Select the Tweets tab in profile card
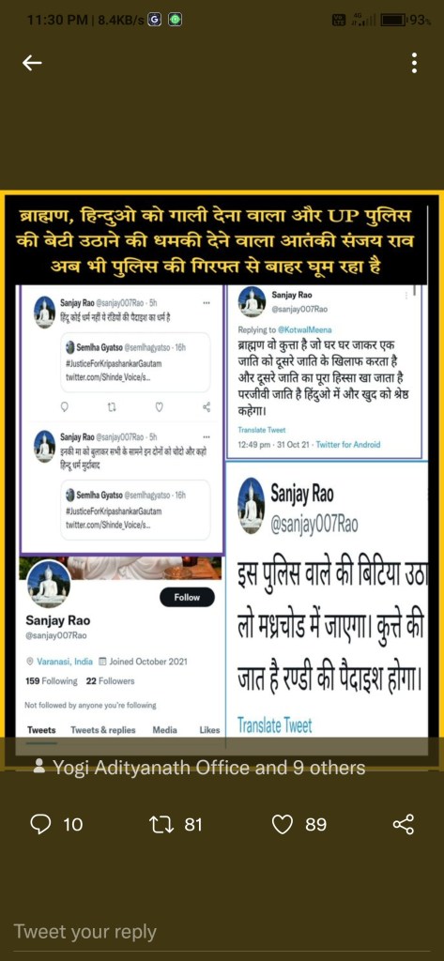 [x=41, y=730]
